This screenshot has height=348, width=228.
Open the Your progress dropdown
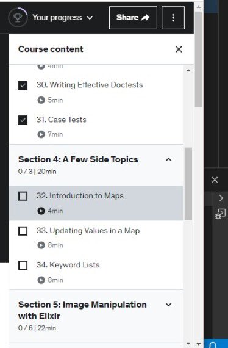tap(62, 18)
